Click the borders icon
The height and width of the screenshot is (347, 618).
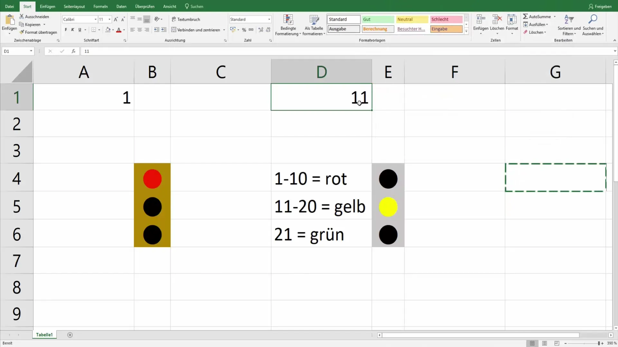[94, 30]
